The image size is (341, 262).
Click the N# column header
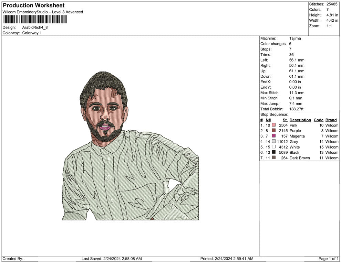coord(268,120)
